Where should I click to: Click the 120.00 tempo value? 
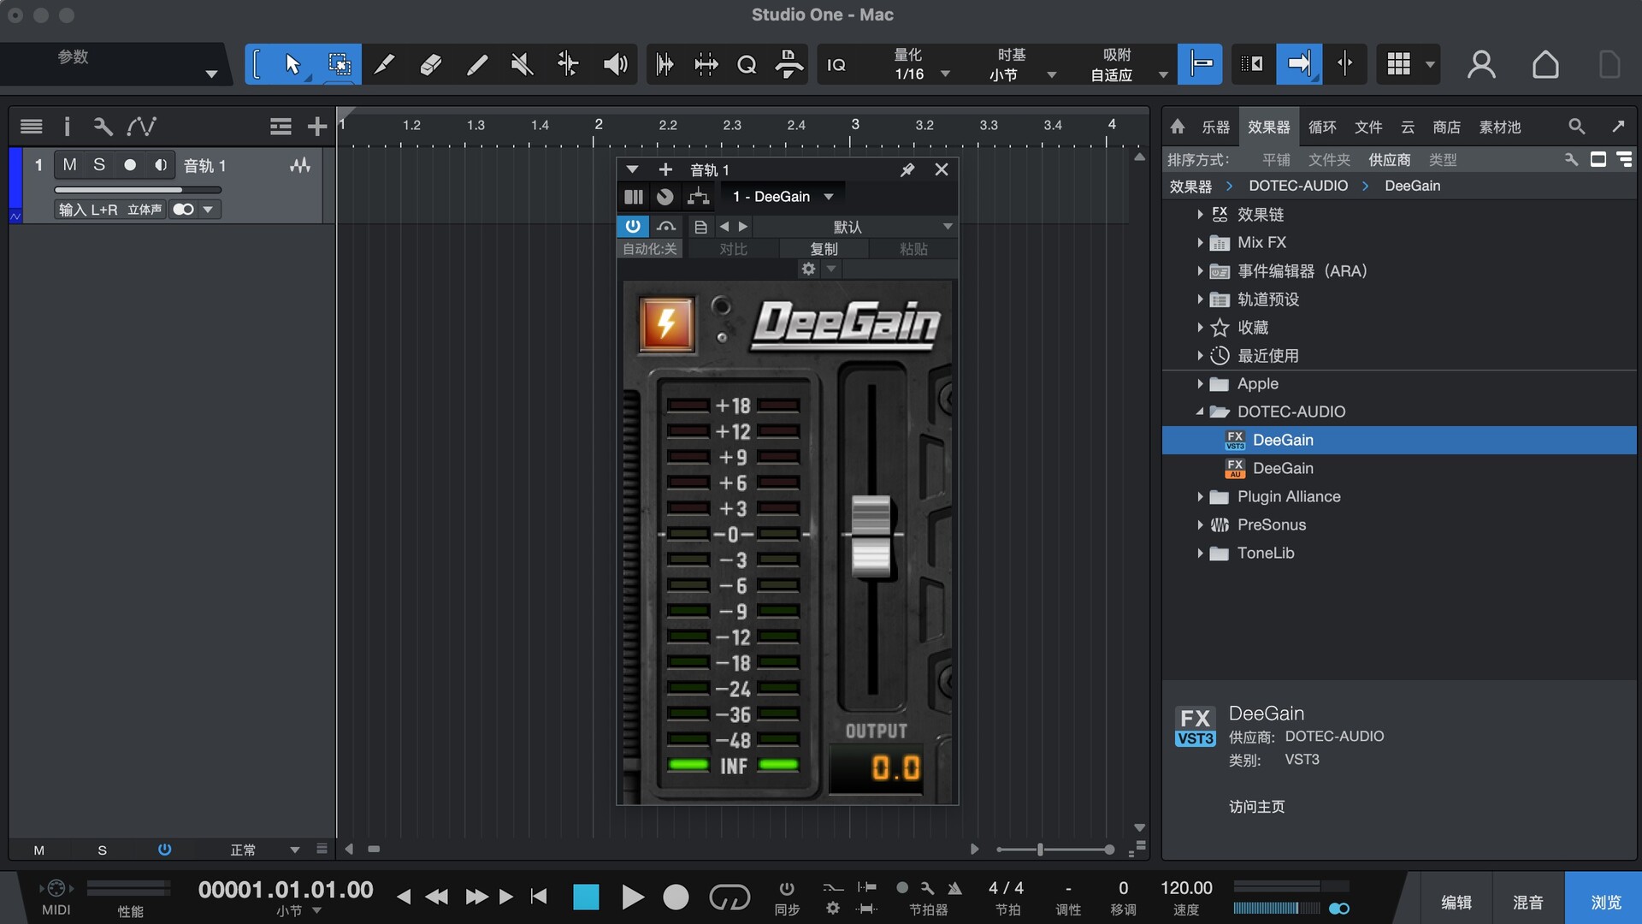tap(1186, 888)
